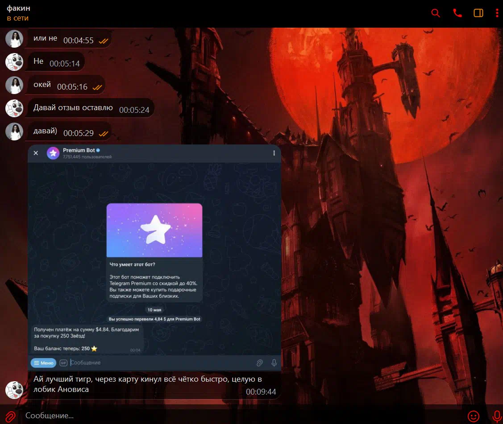Click the avatar beside the "окей" message
503x424 pixels.
point(14,85)
